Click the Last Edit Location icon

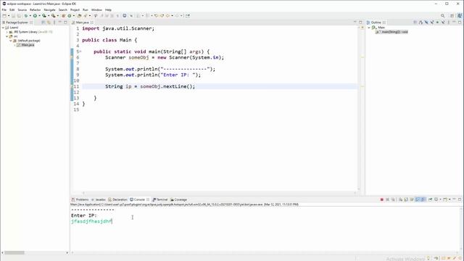pos(156,16)
